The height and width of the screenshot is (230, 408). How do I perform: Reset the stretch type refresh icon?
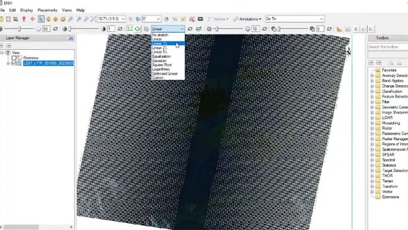[190, 29]
